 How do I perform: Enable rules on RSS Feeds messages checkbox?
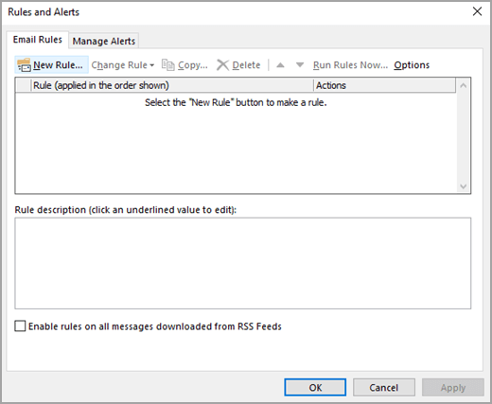point(20,326)
